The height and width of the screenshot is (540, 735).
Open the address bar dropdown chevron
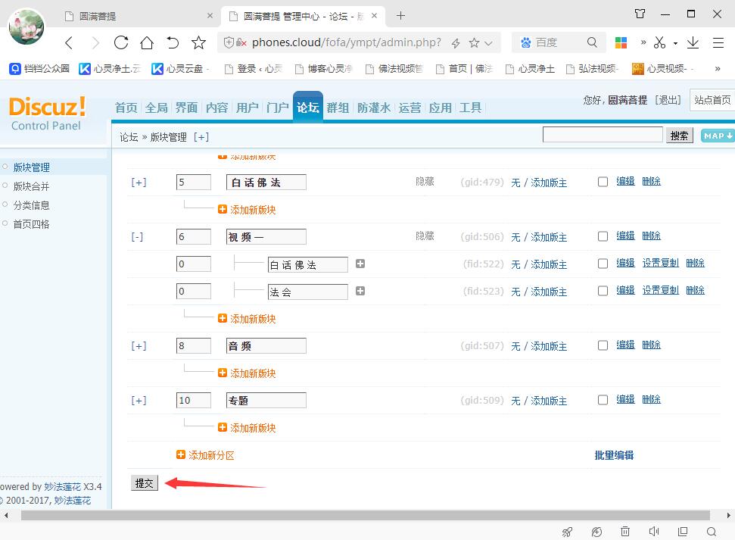coord(488,43)
